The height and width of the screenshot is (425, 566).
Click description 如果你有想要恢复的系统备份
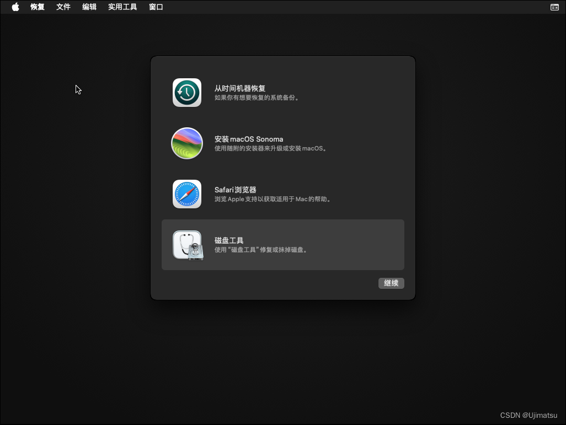tap(257, 98)
